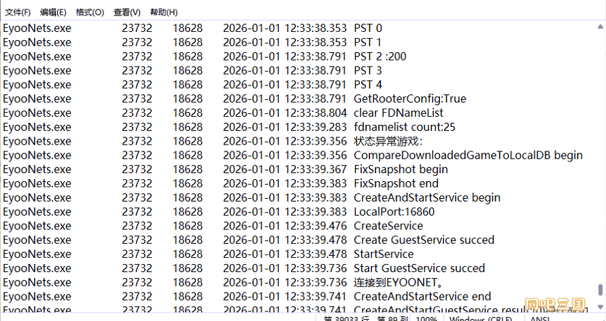Click the 100% zoom indicator in status bar
Screen dimensions: 606x321
tap(426, 318)
